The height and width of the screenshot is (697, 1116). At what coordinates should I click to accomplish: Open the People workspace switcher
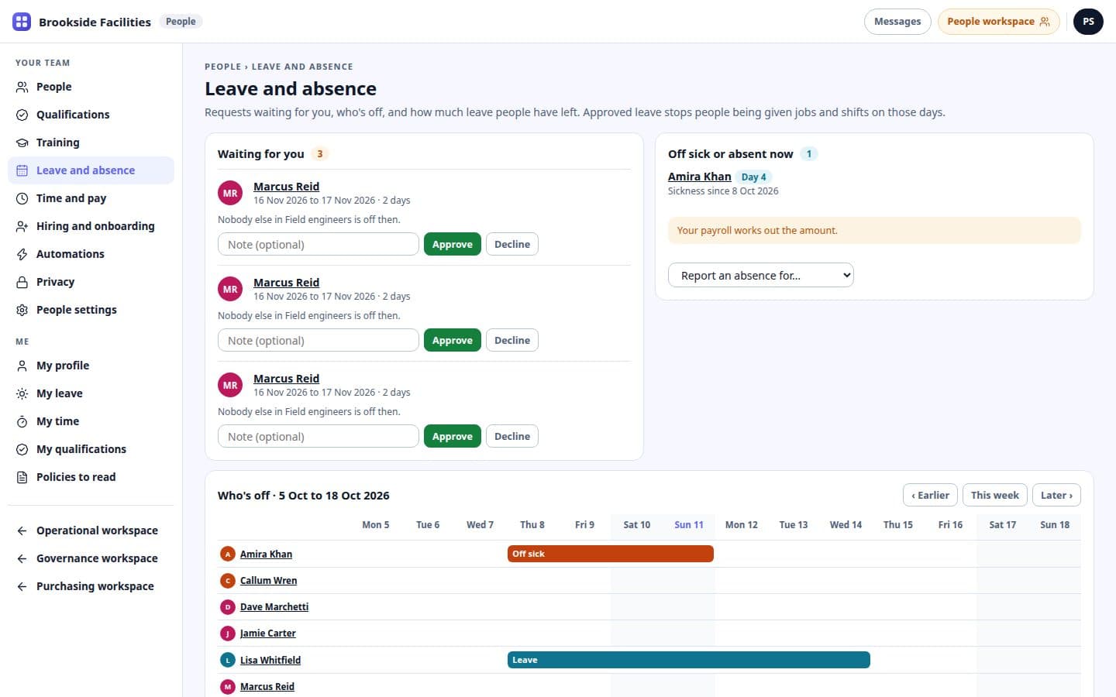998,22
